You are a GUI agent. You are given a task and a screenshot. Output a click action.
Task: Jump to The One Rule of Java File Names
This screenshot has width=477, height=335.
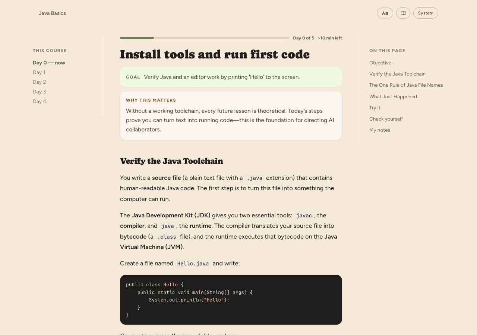click(406, 85)
